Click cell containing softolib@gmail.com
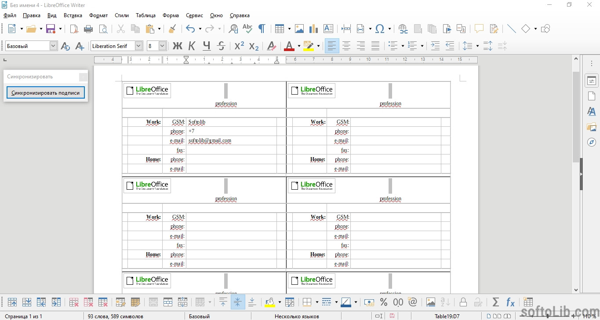This screenshot has width=600, height=320. click(231, 141)
